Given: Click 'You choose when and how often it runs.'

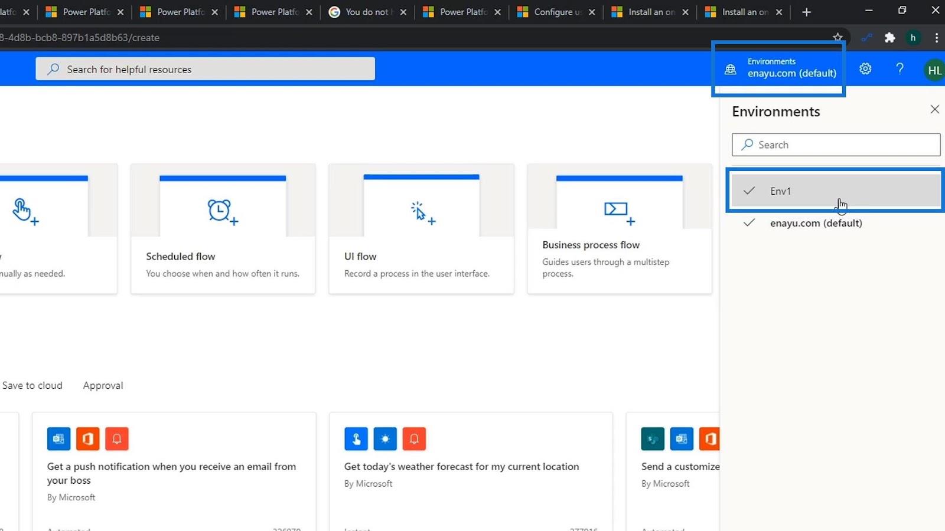Looking at the screenshot, I should (x=223, y=273).
